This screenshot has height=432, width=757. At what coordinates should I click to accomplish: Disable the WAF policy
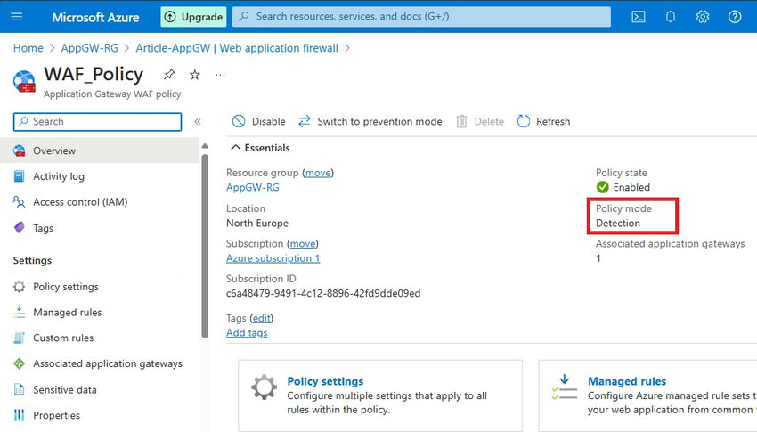click(259, 122)
